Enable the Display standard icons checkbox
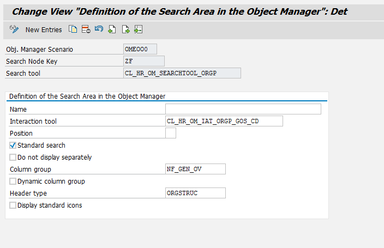Image resolution: width=384 pixels, height=248 pixels. point(13,205)
